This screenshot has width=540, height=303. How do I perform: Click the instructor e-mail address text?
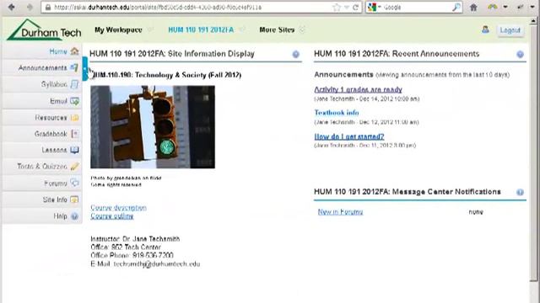pos(157,263)
